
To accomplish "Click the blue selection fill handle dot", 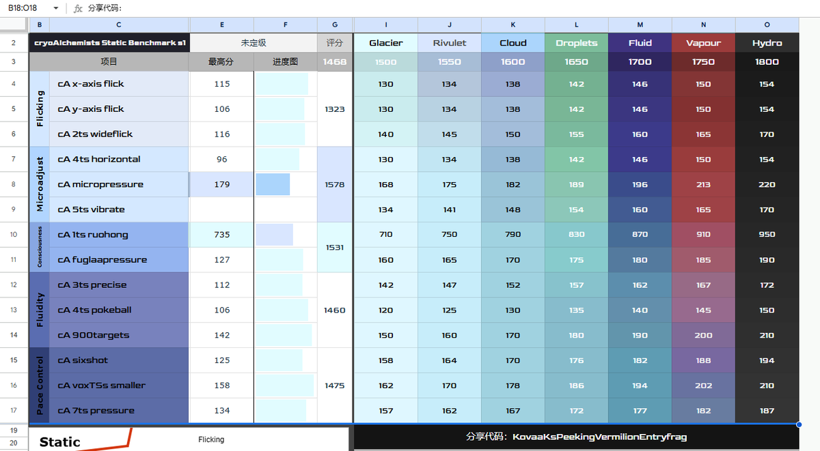I will 799,424.
